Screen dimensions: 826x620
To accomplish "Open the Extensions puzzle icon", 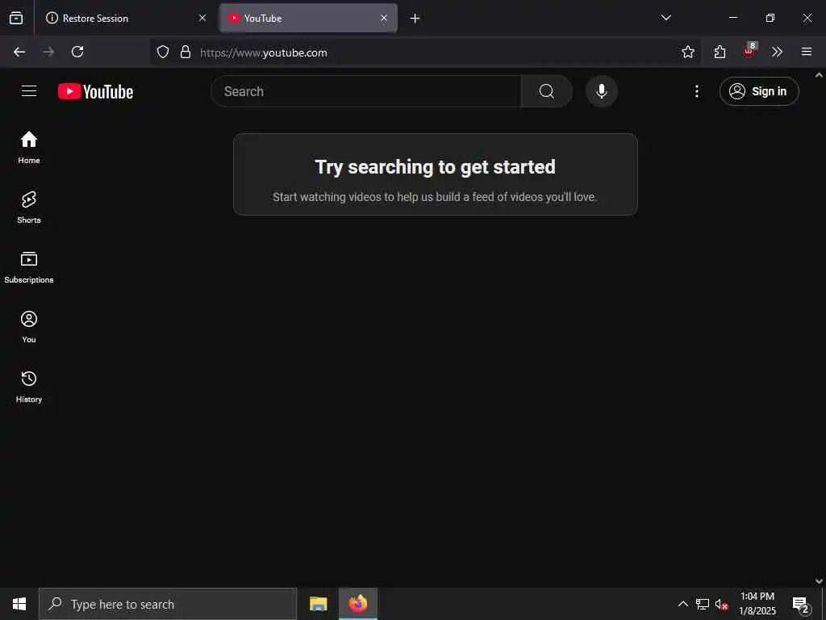I will pos(720,52).
